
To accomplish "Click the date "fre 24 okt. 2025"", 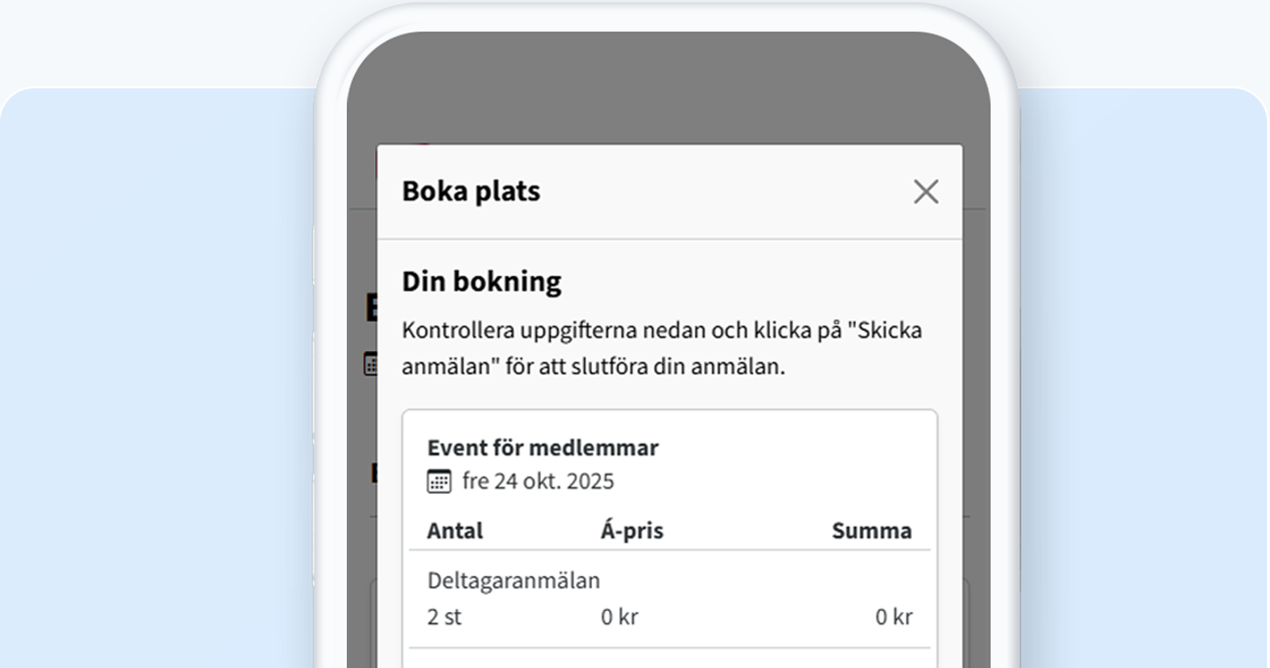I will pos(538,482).
